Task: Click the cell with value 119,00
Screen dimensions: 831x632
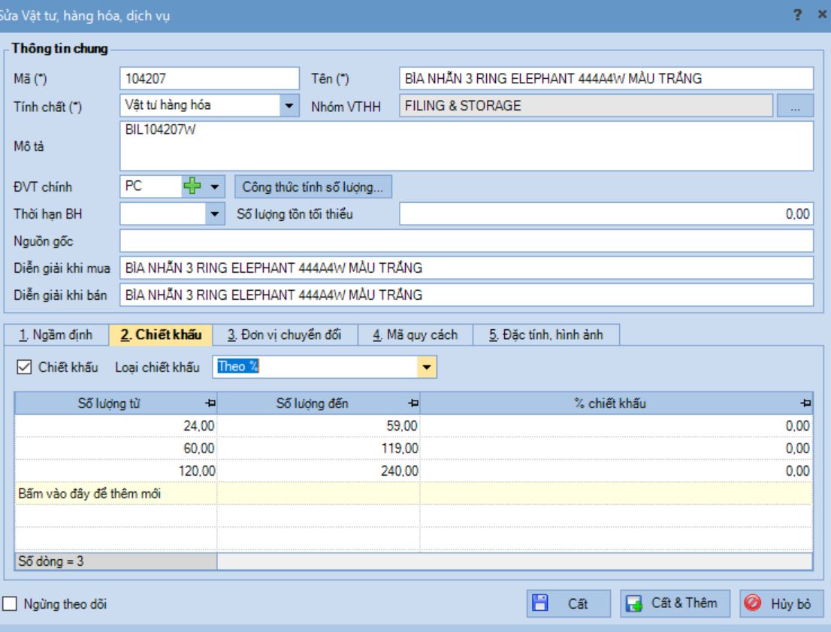Action: (319, 448)
